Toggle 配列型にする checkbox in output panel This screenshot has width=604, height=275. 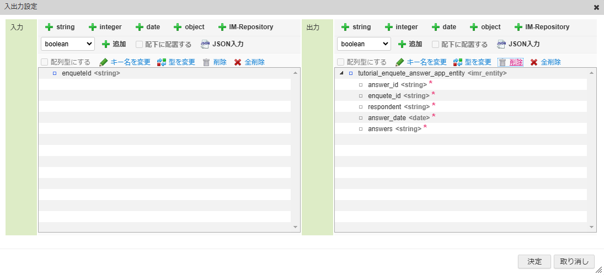coord(340,62)
